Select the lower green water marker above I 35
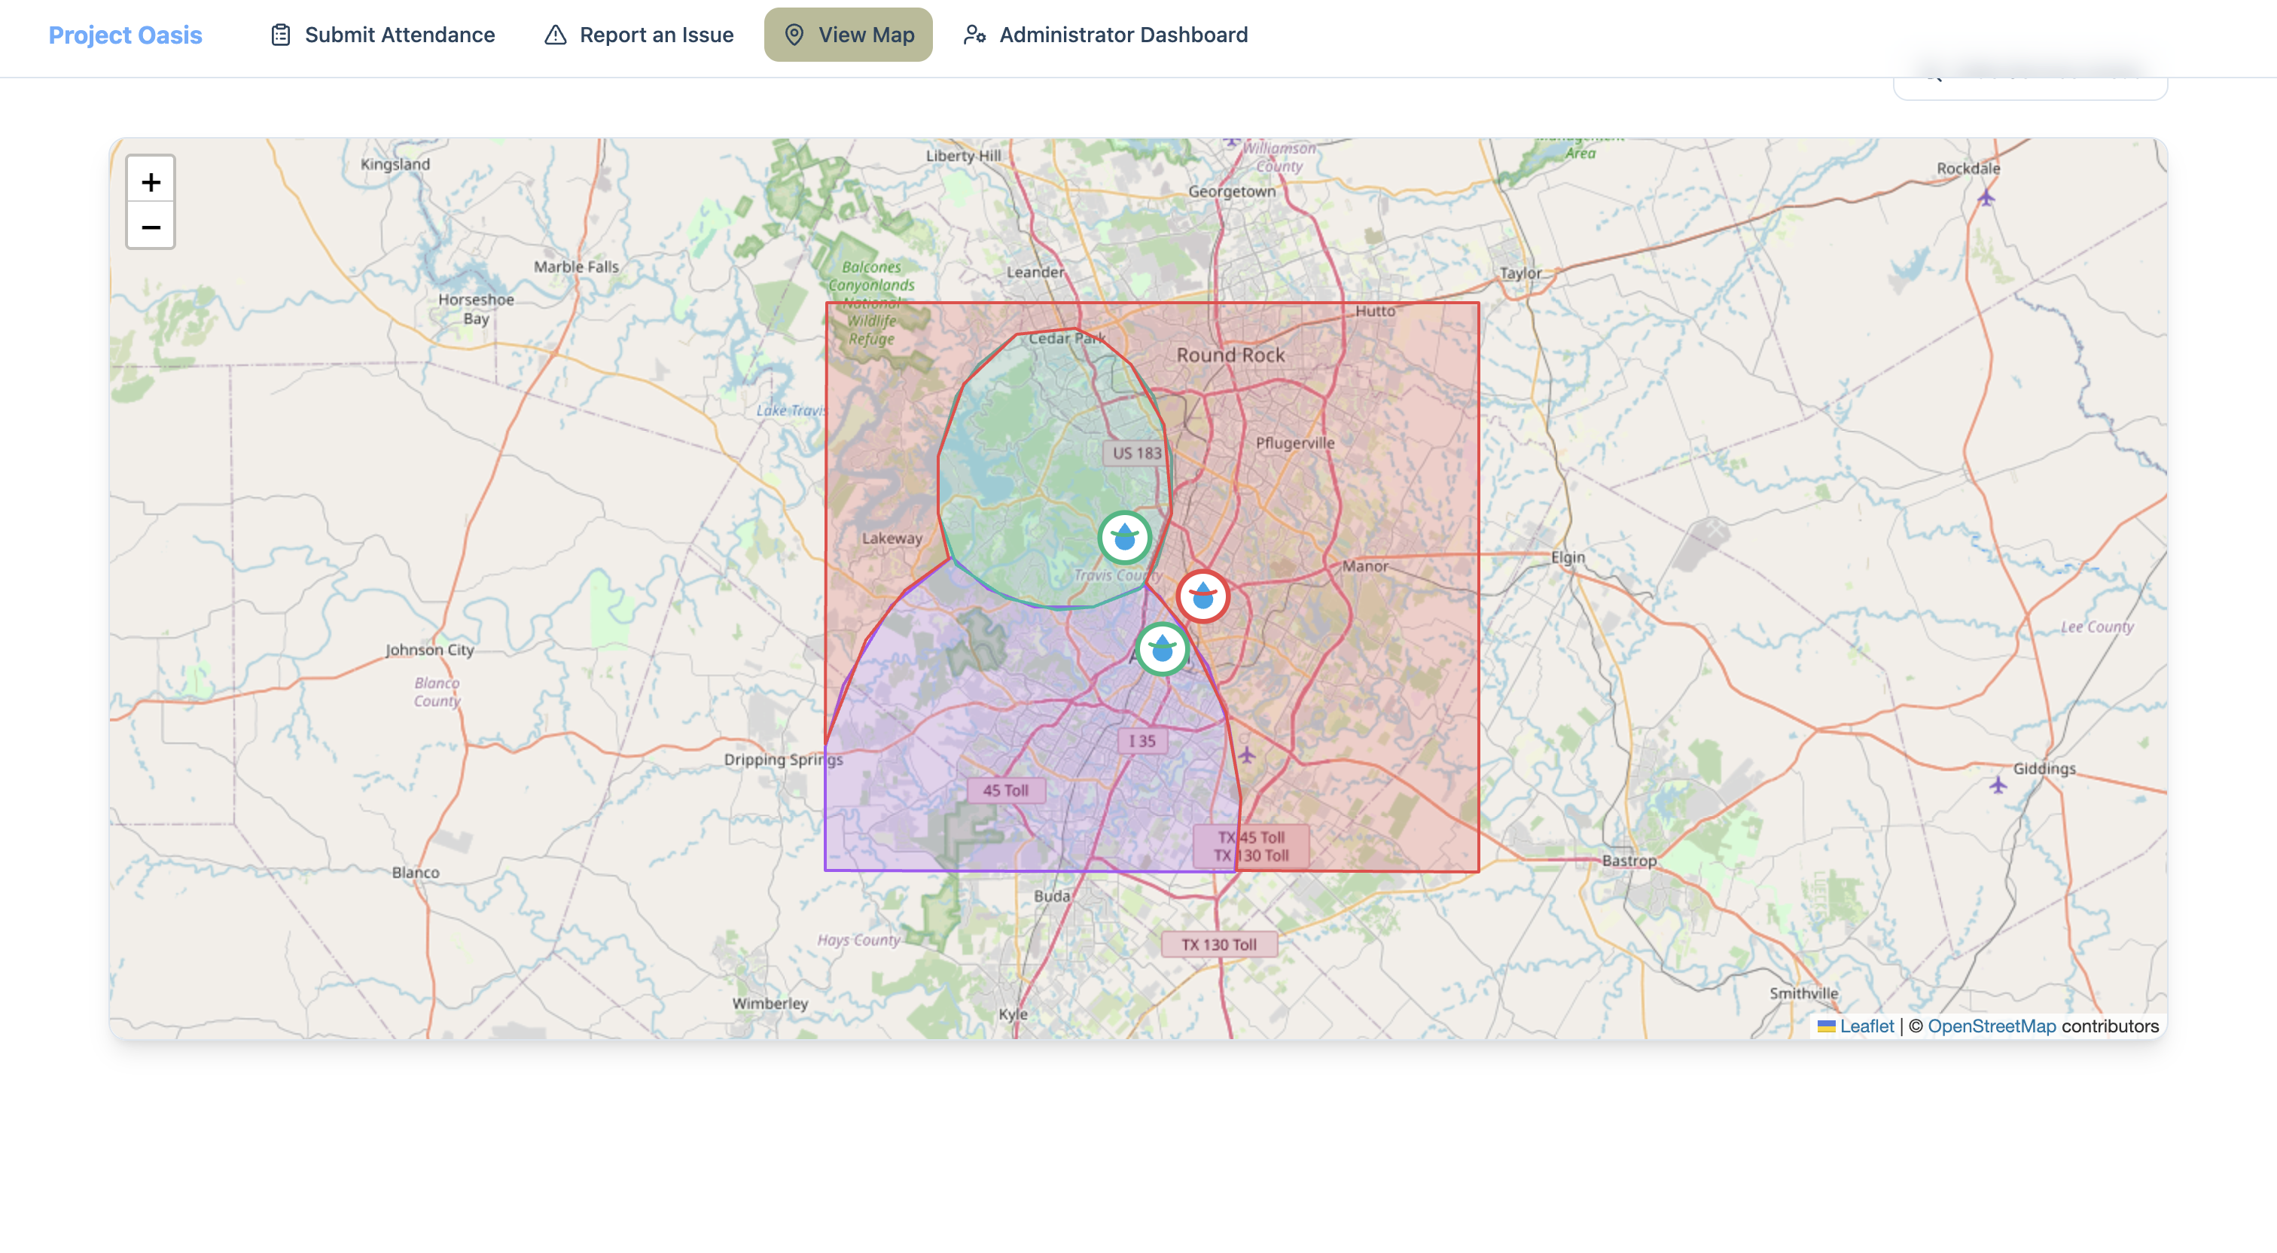This screenshot has height=1253, width=2277. pyautogui.click(x=1162, y=649)
